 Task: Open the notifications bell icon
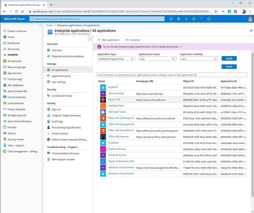[x=186, y=19]
